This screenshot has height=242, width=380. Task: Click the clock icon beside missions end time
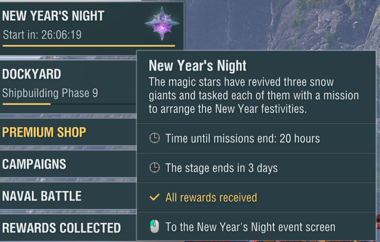click(155, 139)
